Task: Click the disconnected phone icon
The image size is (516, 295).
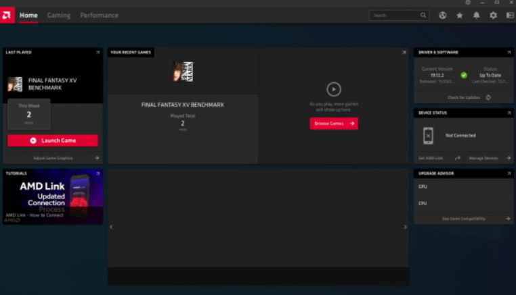Action: coord(428,136)
